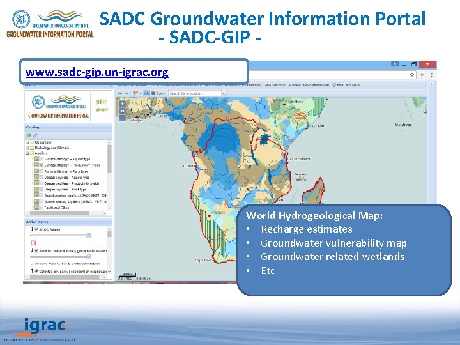Click layer icon beside Faults and Dikes
Image resolution: width=460 pixels, height=345 pixels.
click(36, 207)
